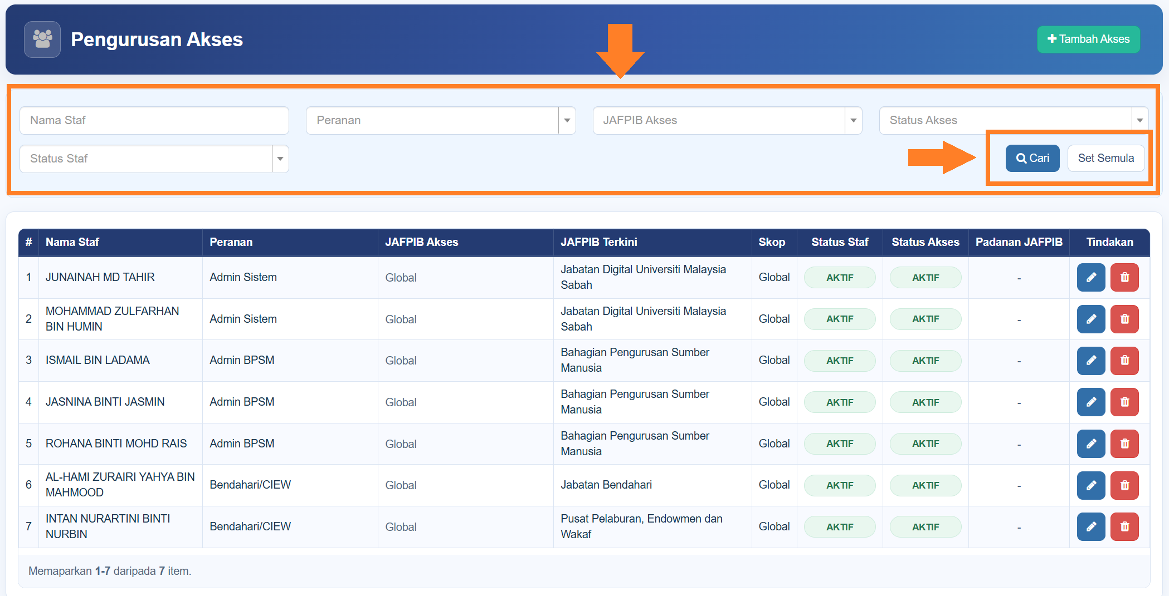The image size is (1169, 596).
Task: Click the Tambah Akses button
Action: click(1088, 40)
